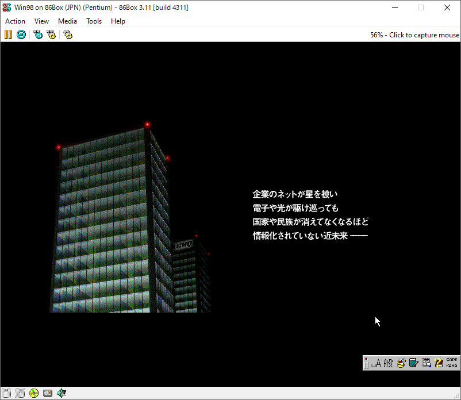Click the IME toolbar grip handle
This screenshot has width=461, height=400.
pyautogui.click(x=366, y=363)
